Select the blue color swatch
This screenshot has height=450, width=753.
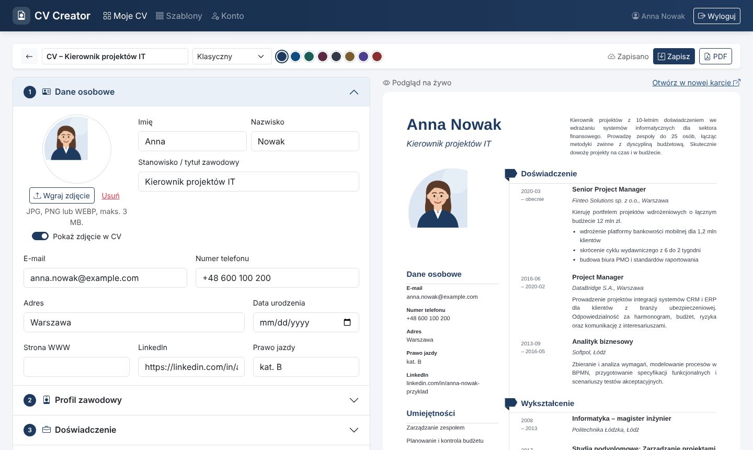point(295,57)
